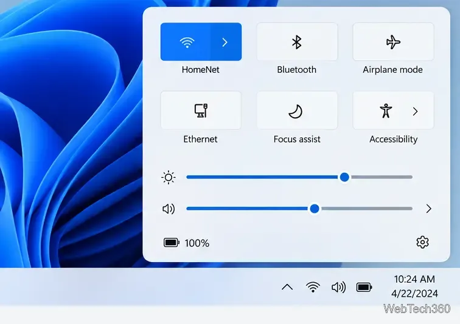Click the Focus assist label text
This screenshot has height=324, width=460.
297,139
